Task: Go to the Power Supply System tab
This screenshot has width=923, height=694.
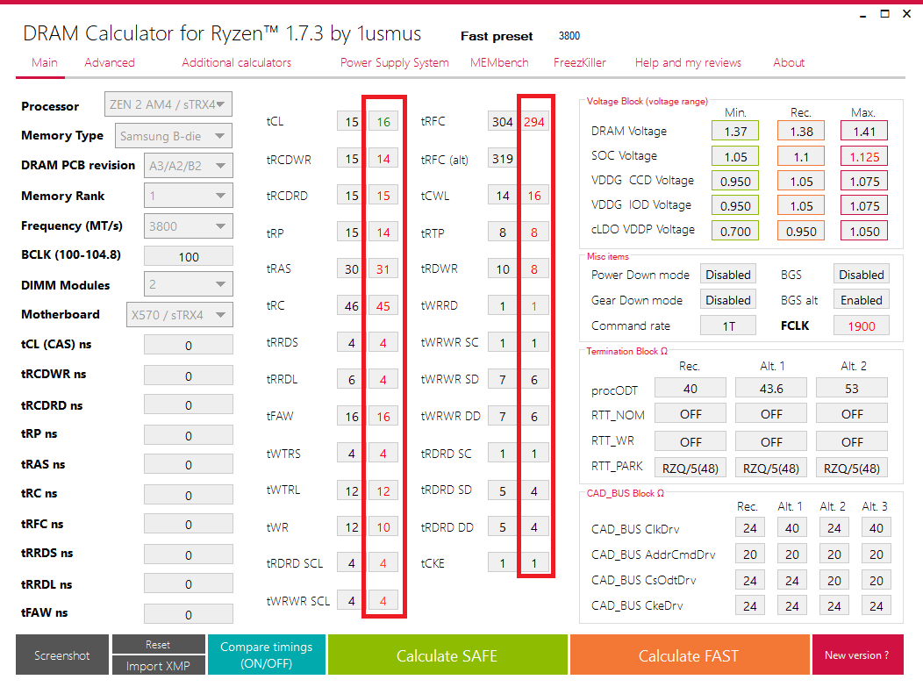Action: (x=395, y=62)
